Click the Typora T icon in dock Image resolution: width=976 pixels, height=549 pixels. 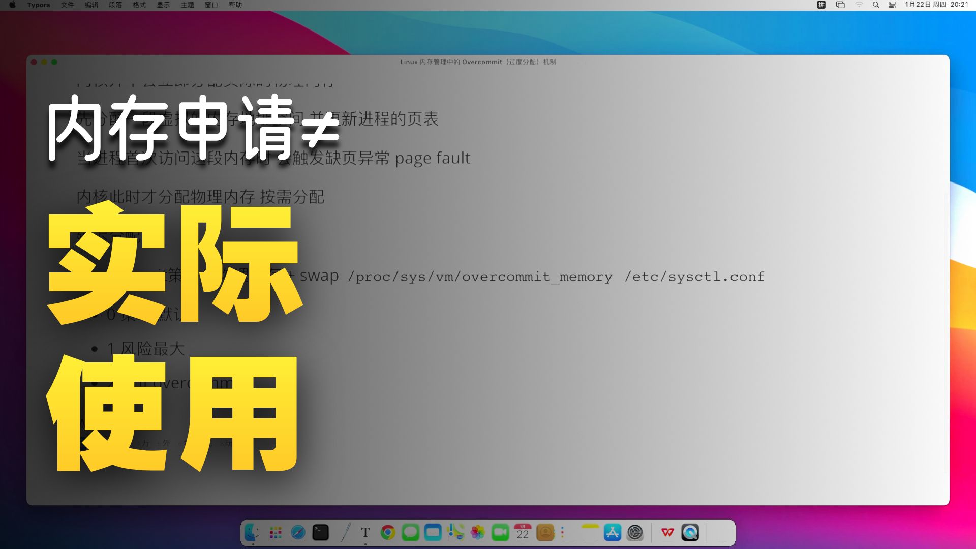[x=365, y=532]
